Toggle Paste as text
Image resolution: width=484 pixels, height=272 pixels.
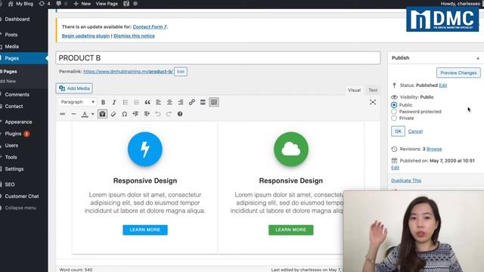click(102, 114)
